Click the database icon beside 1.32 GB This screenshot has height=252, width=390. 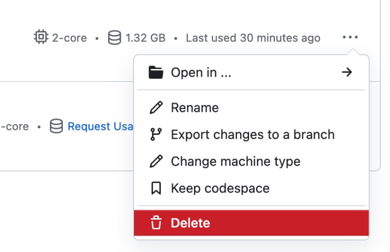115,38
